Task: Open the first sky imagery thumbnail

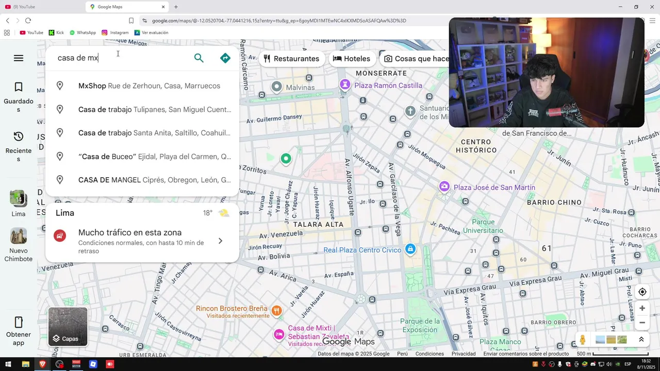Action: coord(600,340)
